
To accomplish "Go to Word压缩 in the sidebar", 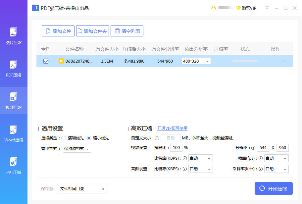I will 14,133.
